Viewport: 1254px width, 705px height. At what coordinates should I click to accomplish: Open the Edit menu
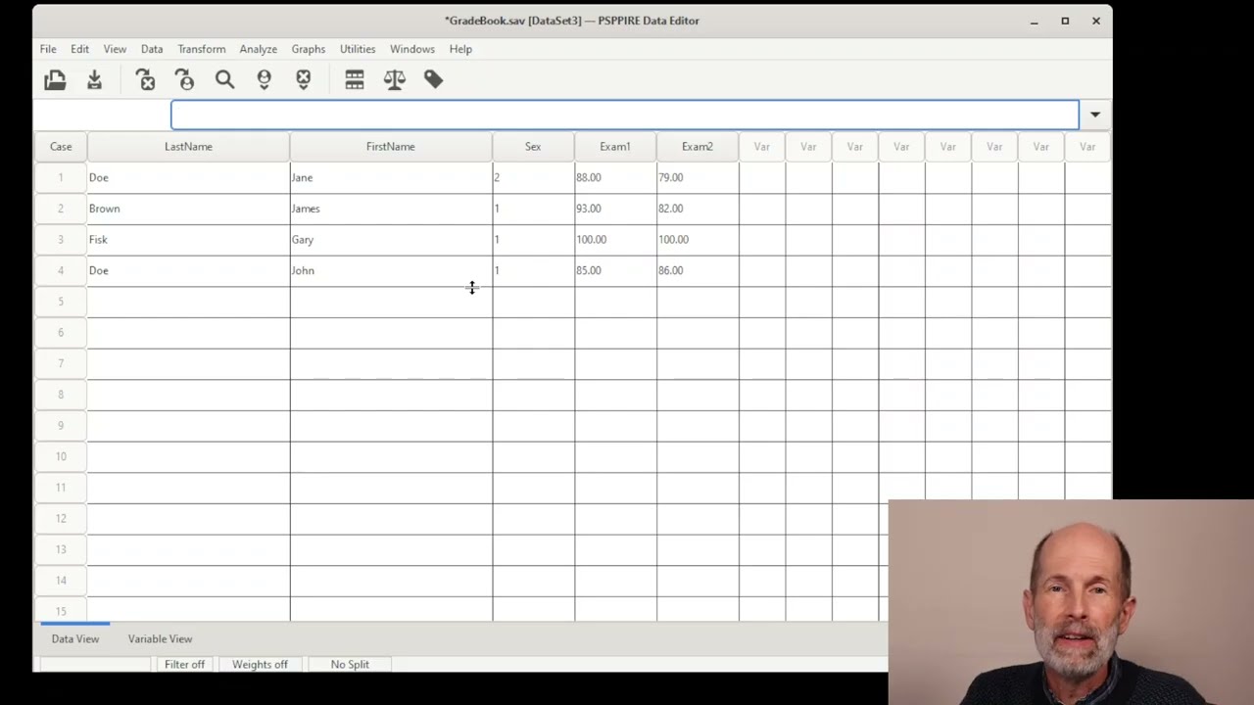tap(79, 49)
